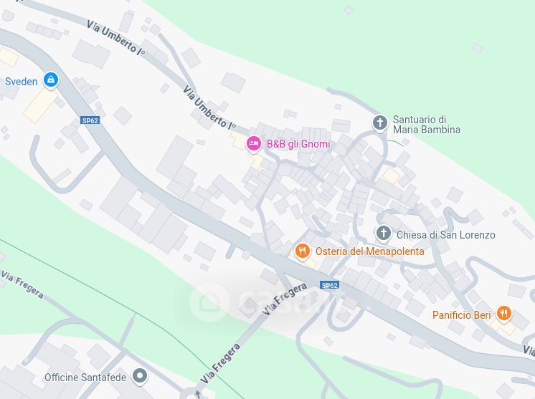
Task: Click the upper-left SP62 road shield
Action: click(90, 120)
